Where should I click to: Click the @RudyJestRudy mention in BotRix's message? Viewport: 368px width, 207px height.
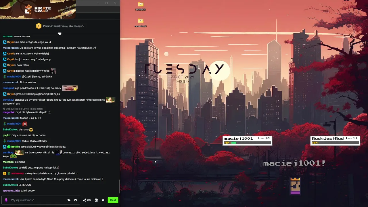[55, 147]
